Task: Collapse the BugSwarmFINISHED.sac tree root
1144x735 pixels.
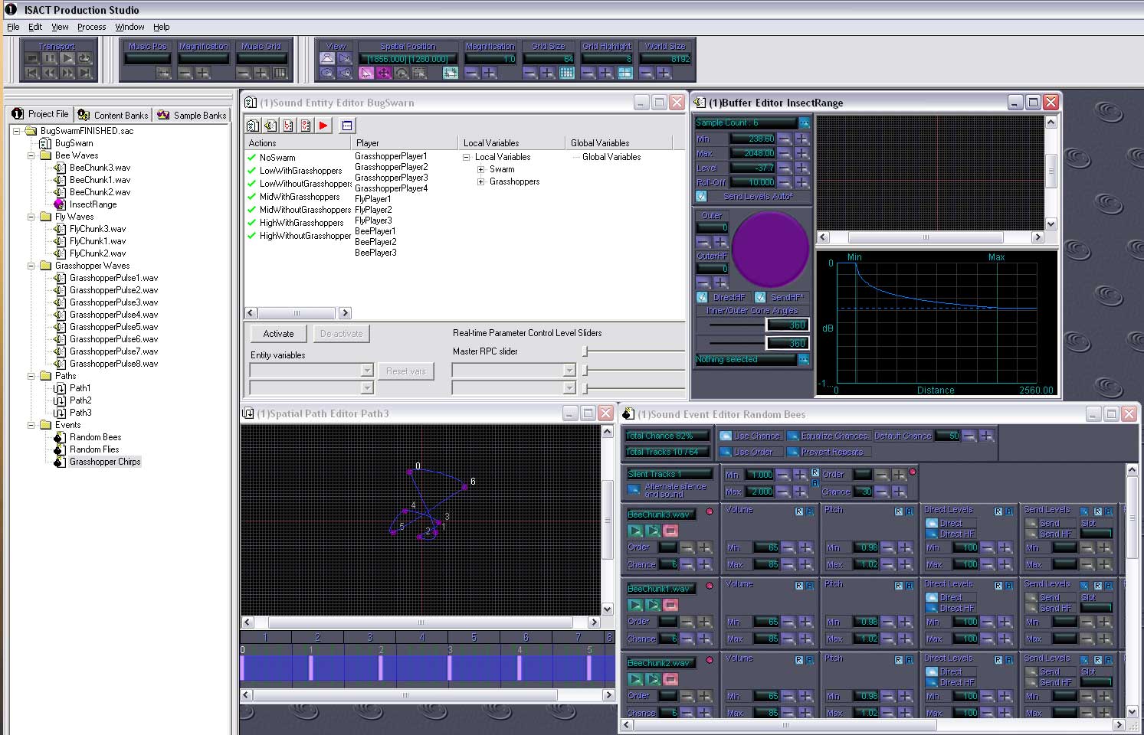Action: pyautogui.click(x=16, y=131)
